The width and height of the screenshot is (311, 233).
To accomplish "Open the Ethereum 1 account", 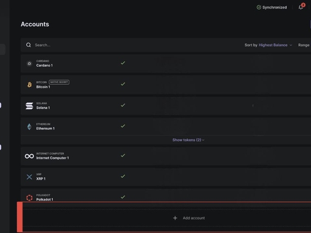I will coord(166,126).
